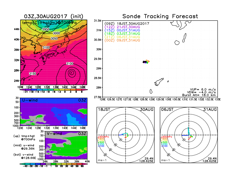Pick the temperature colorbar swatch between 0 and 3
The width and height of the screenshot is (232, 179).
(68, 90)
